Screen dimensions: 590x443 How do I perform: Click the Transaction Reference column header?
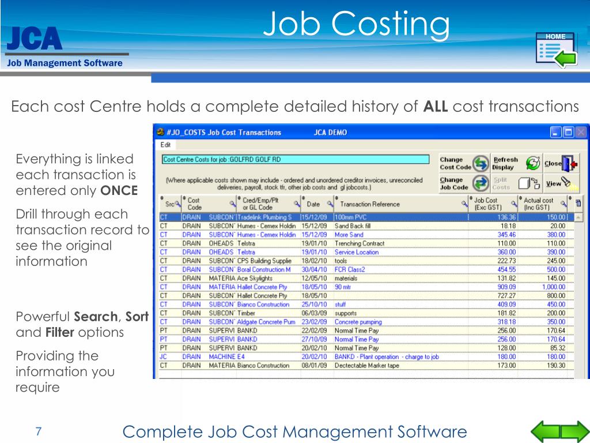(401, 204)
